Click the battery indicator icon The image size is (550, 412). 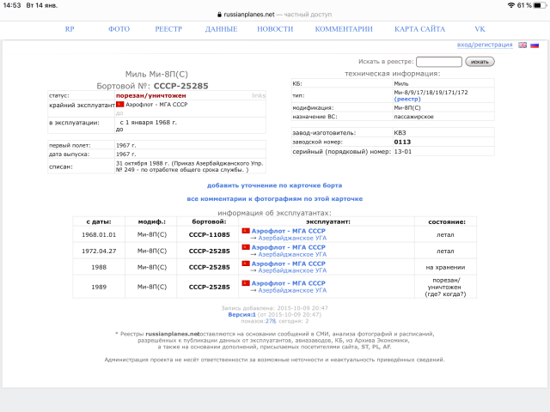540,5
